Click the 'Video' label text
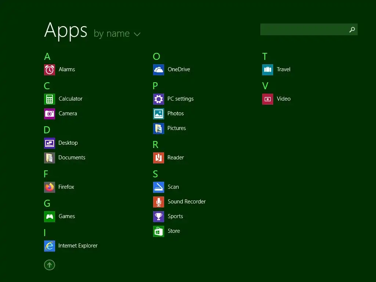The image size is (376, 282). pyautogui.click(x=283, y=99)
